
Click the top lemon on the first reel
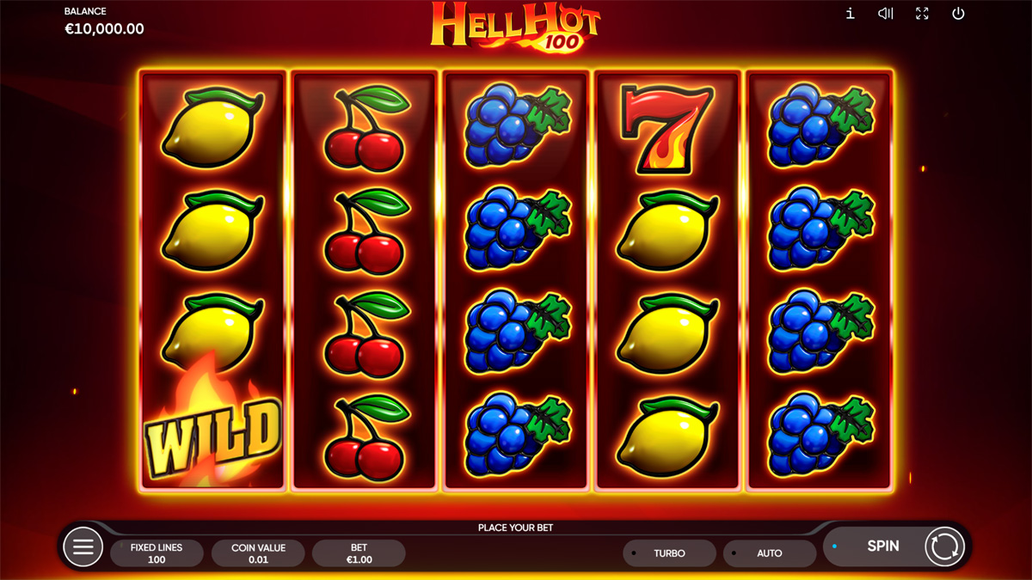212,127
